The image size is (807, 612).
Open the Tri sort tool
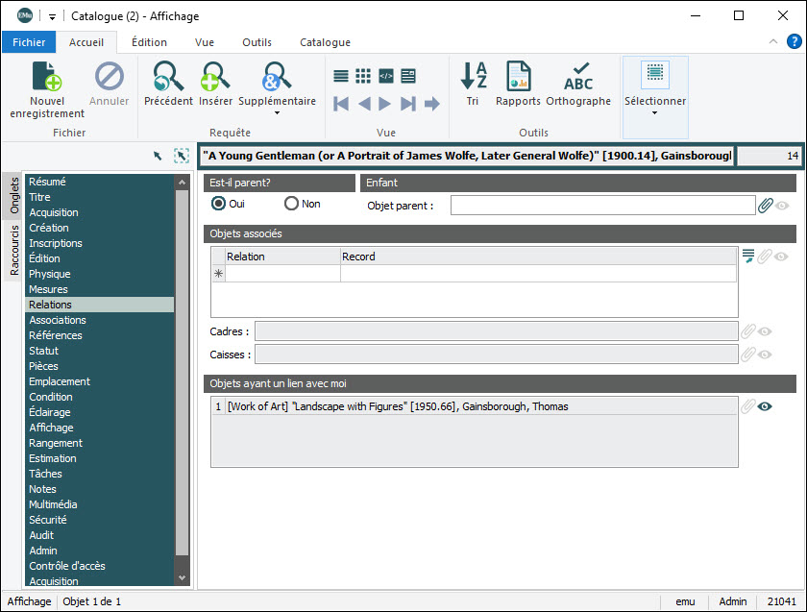(x=473, y=77)
